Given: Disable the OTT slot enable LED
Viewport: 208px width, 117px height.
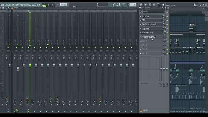Looking at the screenshot, I should click(168, 20).
